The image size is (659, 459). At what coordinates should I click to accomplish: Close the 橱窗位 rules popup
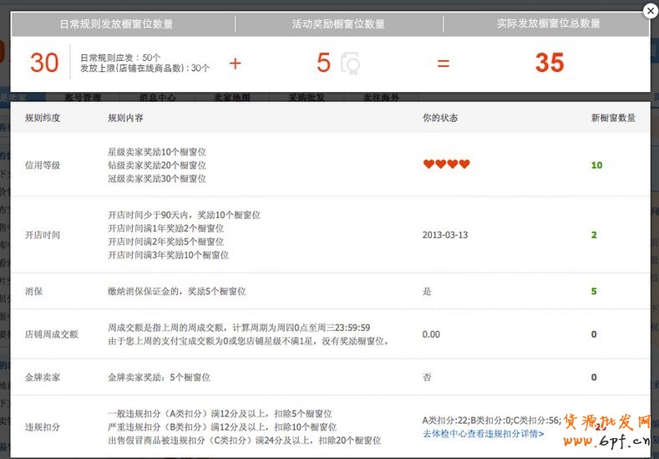coord(650,11)
